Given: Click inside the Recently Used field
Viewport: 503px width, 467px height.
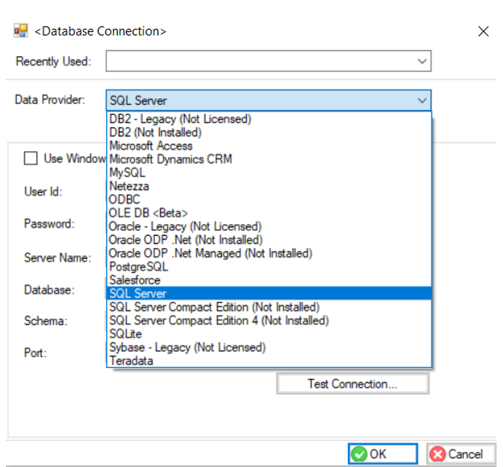Looking at the screenshot, I should coord(258,62).
